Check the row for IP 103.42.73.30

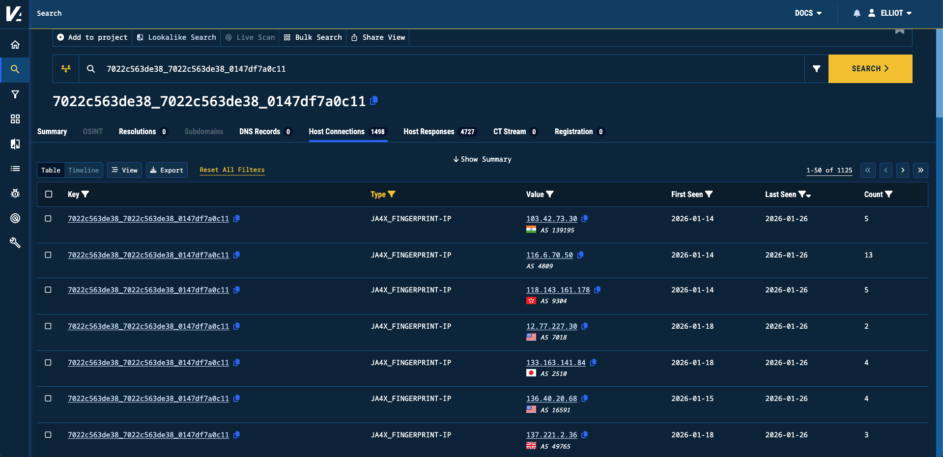click(x=48, y=219)
